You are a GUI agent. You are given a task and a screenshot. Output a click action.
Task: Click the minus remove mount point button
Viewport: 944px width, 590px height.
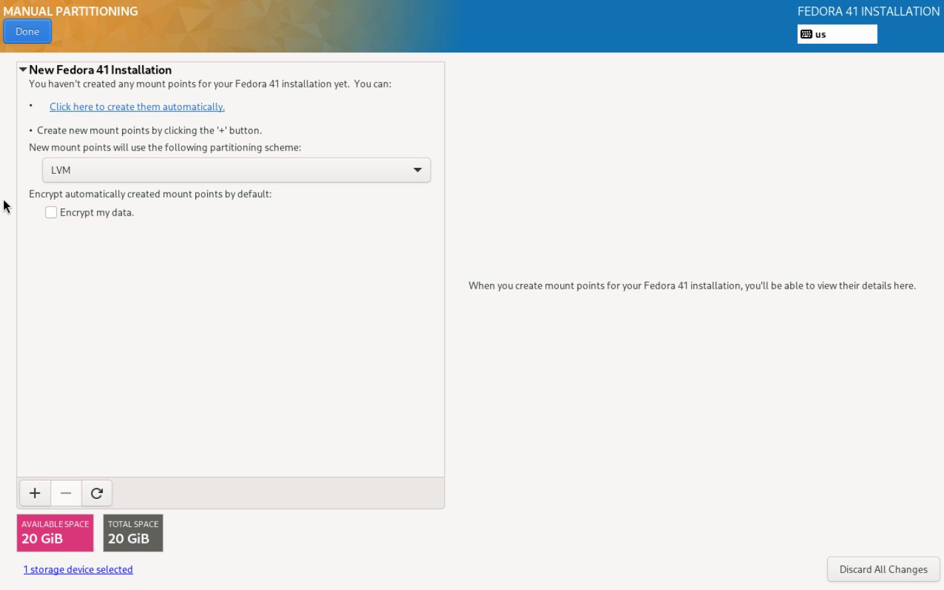(66, 493)
